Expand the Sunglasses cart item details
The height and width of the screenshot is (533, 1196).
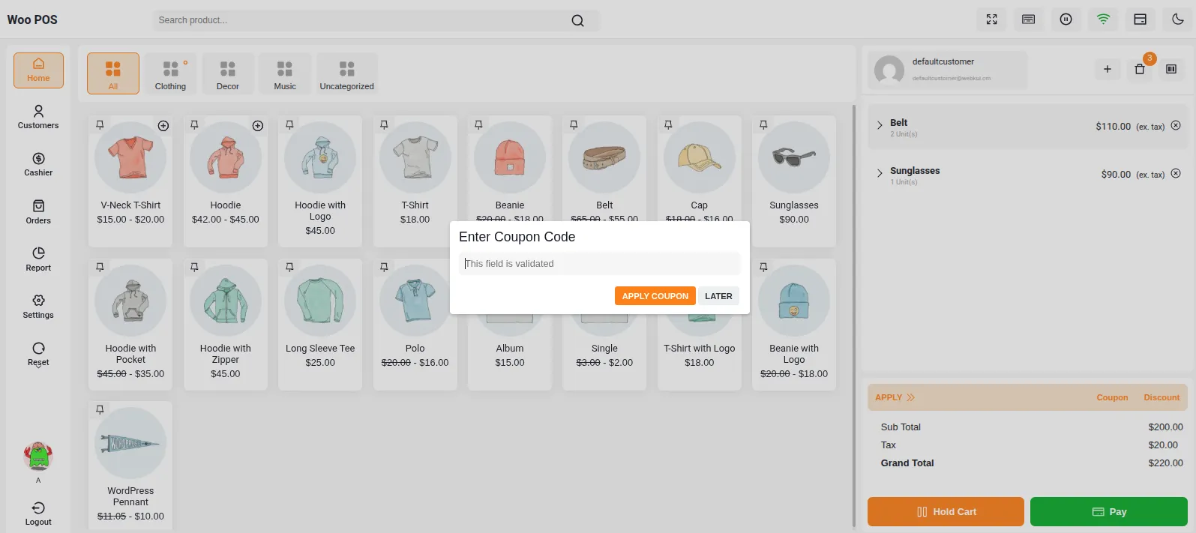point(880,174)
